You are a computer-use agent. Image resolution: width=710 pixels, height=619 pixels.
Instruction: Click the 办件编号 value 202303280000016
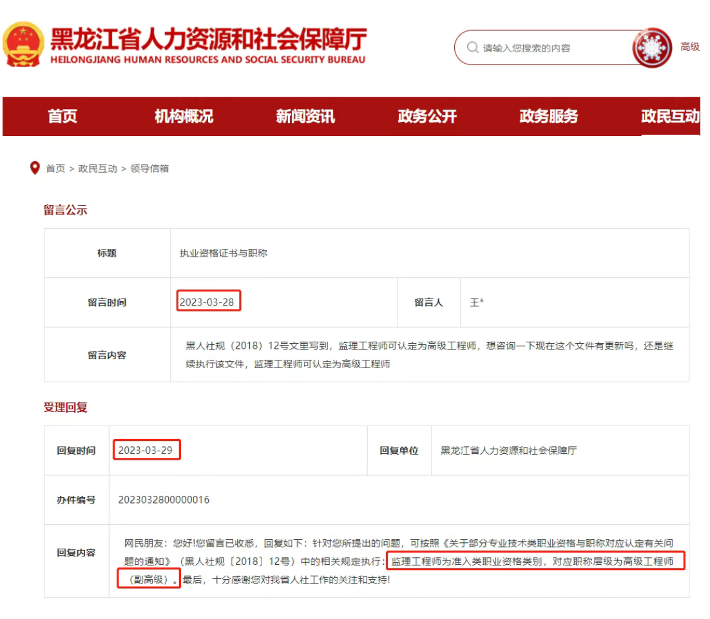pos(164,500)
